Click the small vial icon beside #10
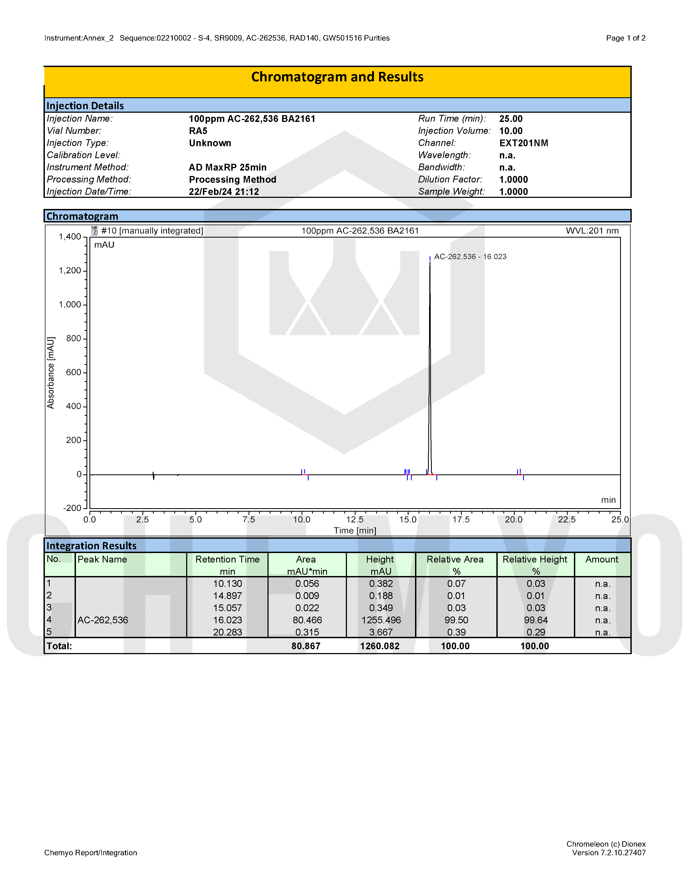This screenshot has height=892, width=689. coord(94,231)
